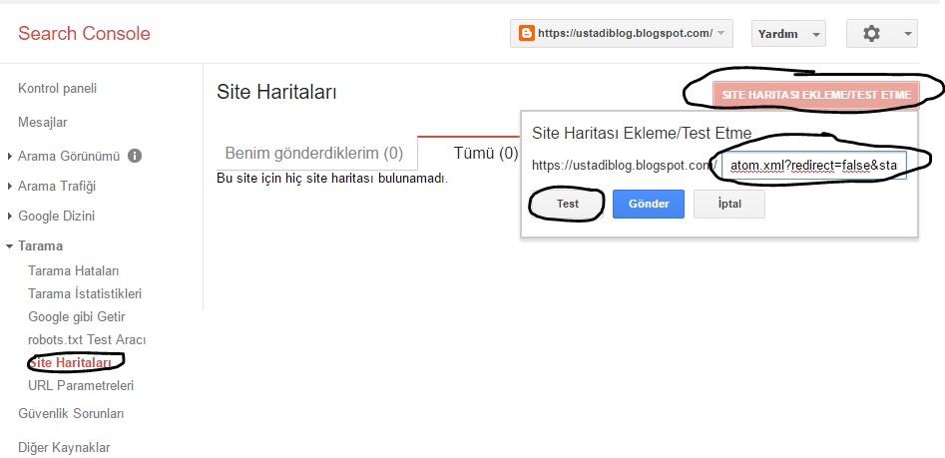
Task: Open robots.txt Test Aracı
Action: (88, 340)
